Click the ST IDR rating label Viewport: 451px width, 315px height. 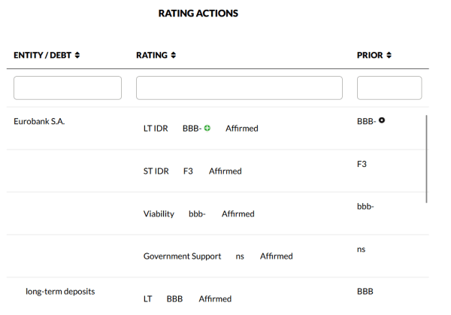coord(156,171)
